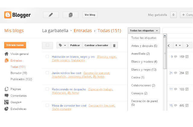Click the pencil new post icon
This screenshot has width=193, height=127.
coord(51,15)
